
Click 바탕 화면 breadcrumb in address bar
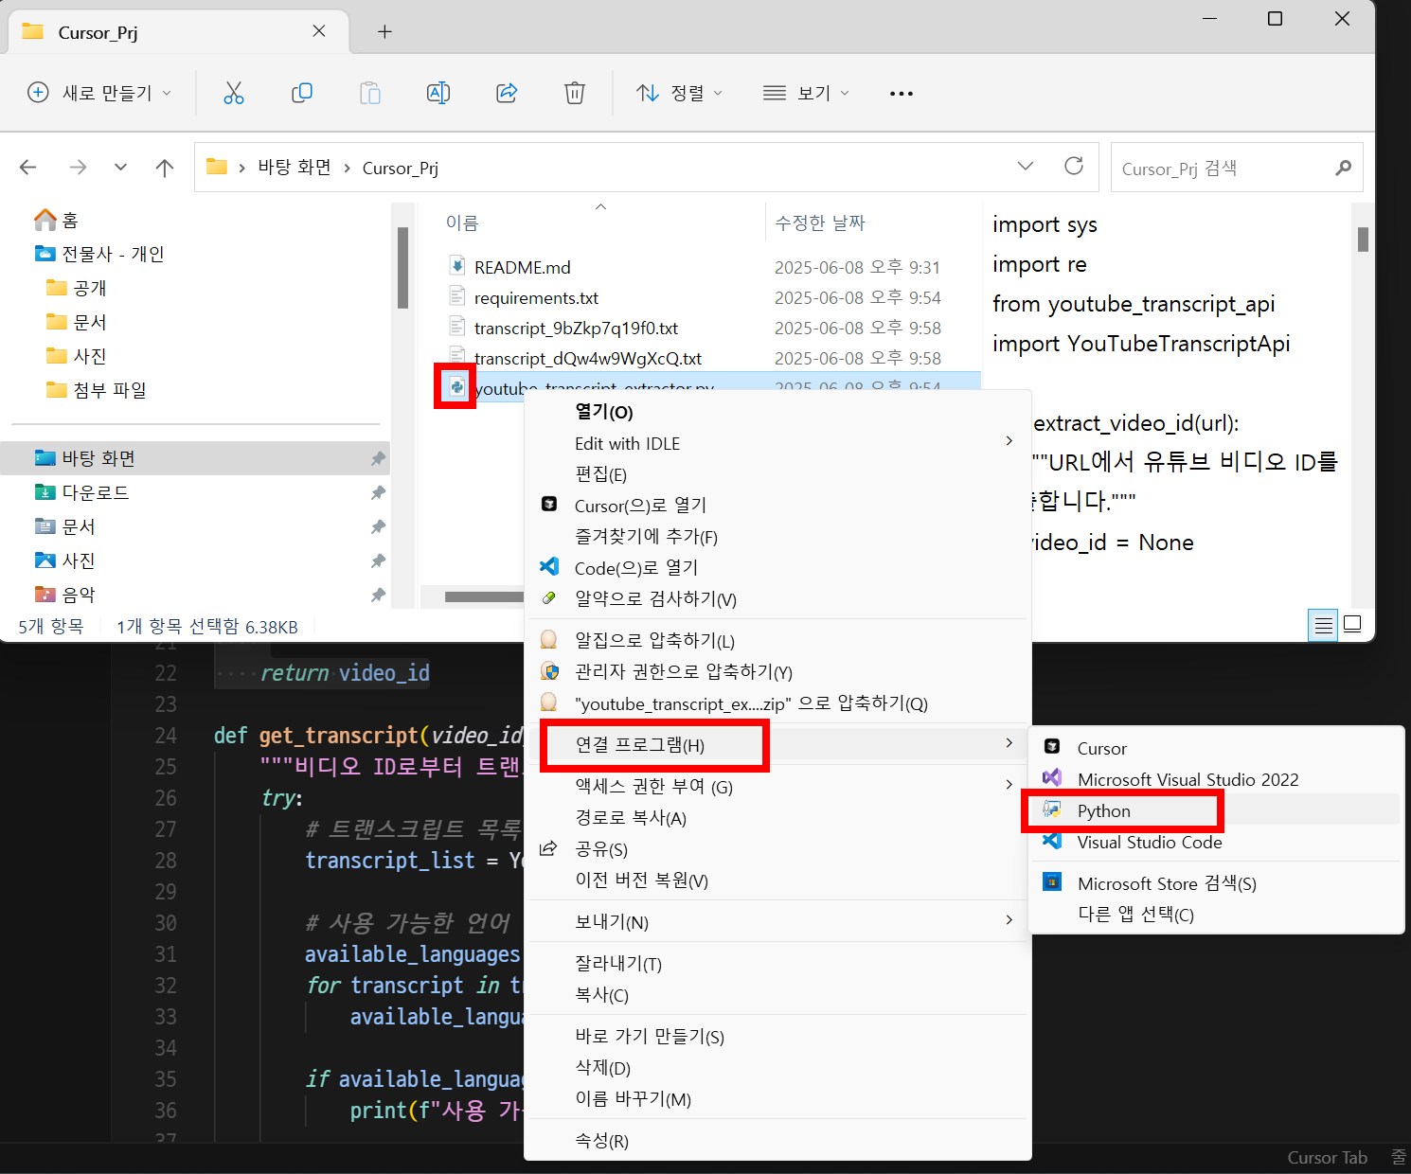coord(295,168)
